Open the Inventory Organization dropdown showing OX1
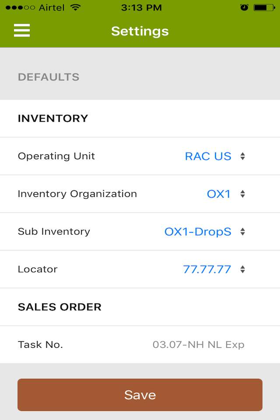 (218, 194)
